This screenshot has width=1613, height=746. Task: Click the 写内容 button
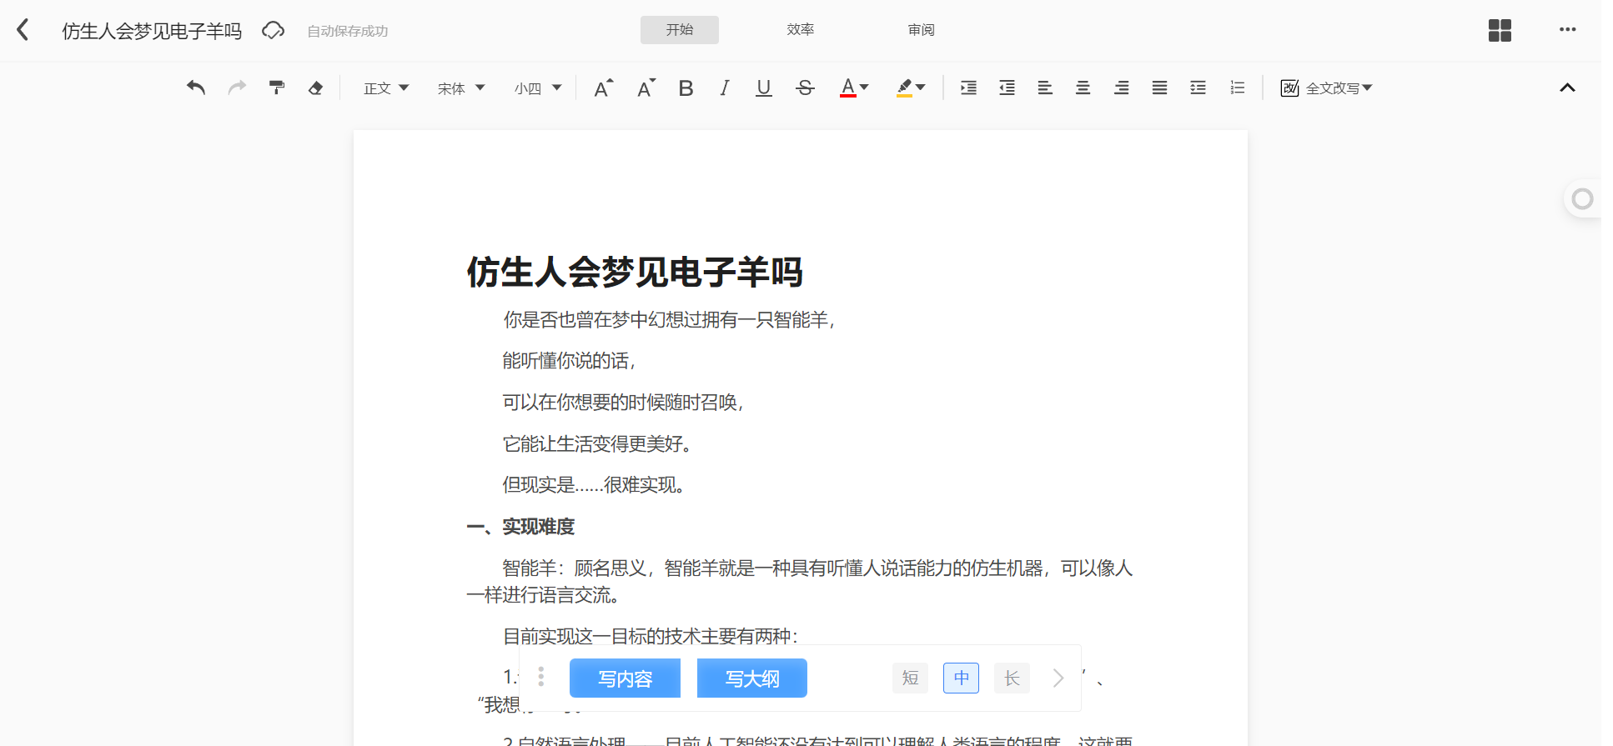click(625, 678)
